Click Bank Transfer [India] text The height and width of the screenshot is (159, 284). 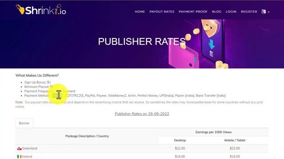(211, 95)
